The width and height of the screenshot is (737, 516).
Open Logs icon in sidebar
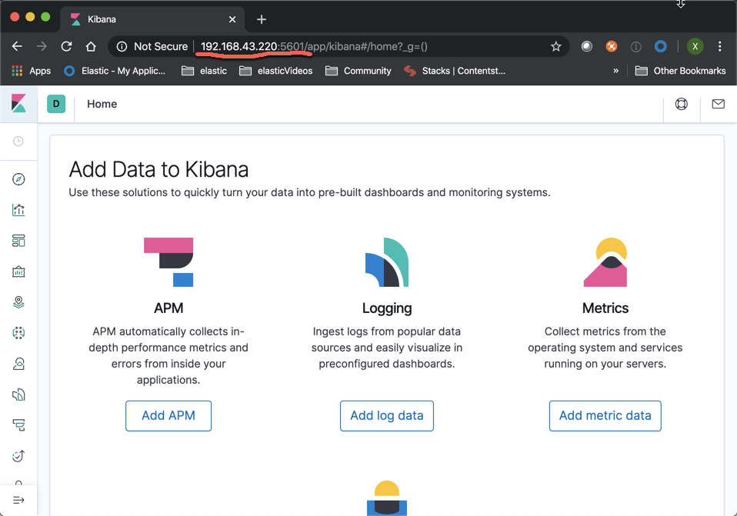[18, 394]
